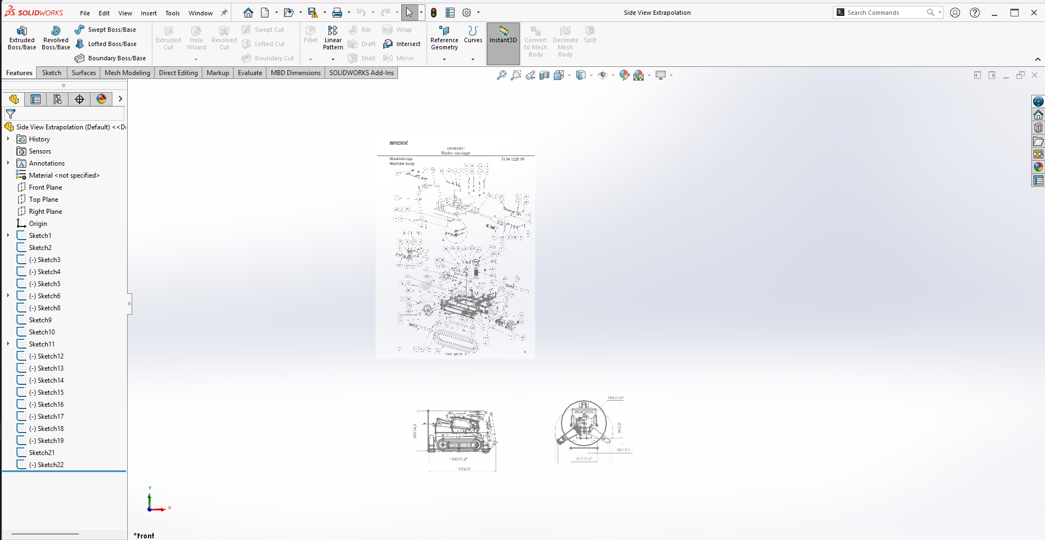
Task: Select Front Plane in feature tree
Action: [46, 187]
